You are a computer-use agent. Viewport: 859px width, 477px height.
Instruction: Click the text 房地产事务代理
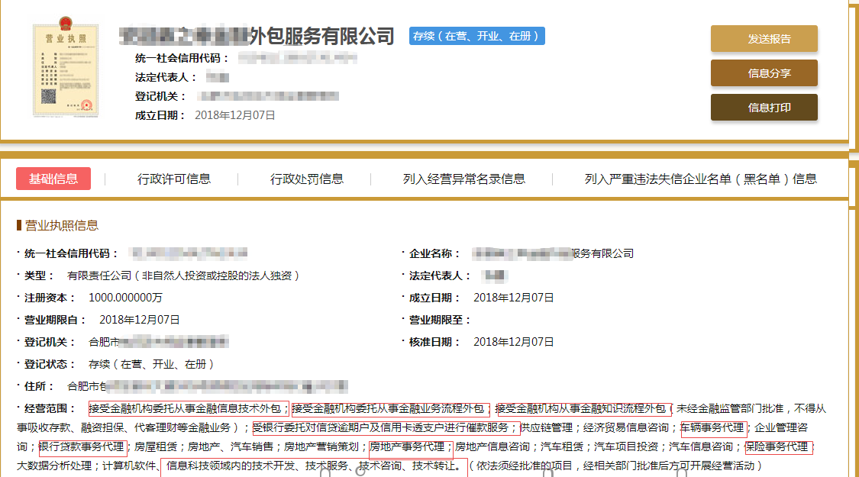407,447
